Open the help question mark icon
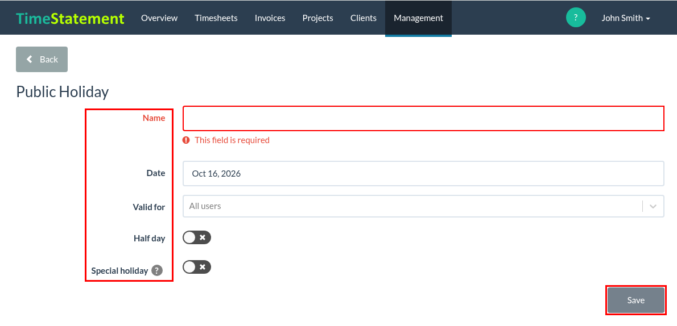Image resolution: width=677 pixels, height=326 pixels. [576, 18]
